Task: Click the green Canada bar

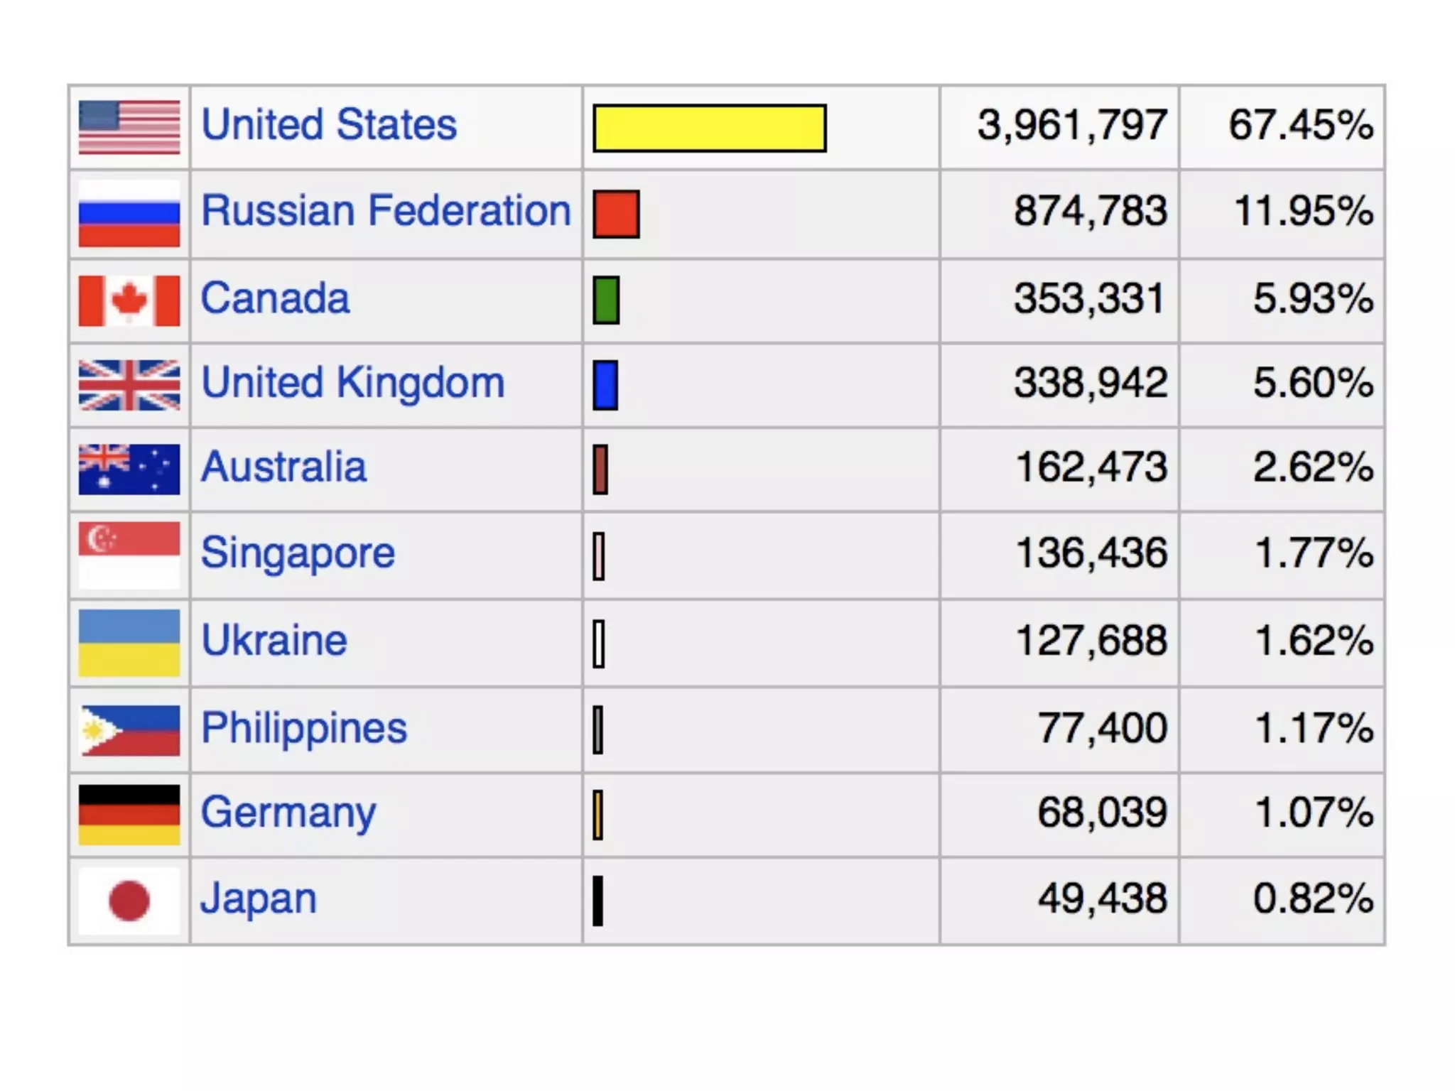Action: [606, 300]
